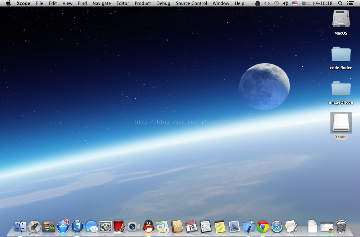Open iTunes from the Dock
Viewport: 360px width, 237px height.
[77, 227]
